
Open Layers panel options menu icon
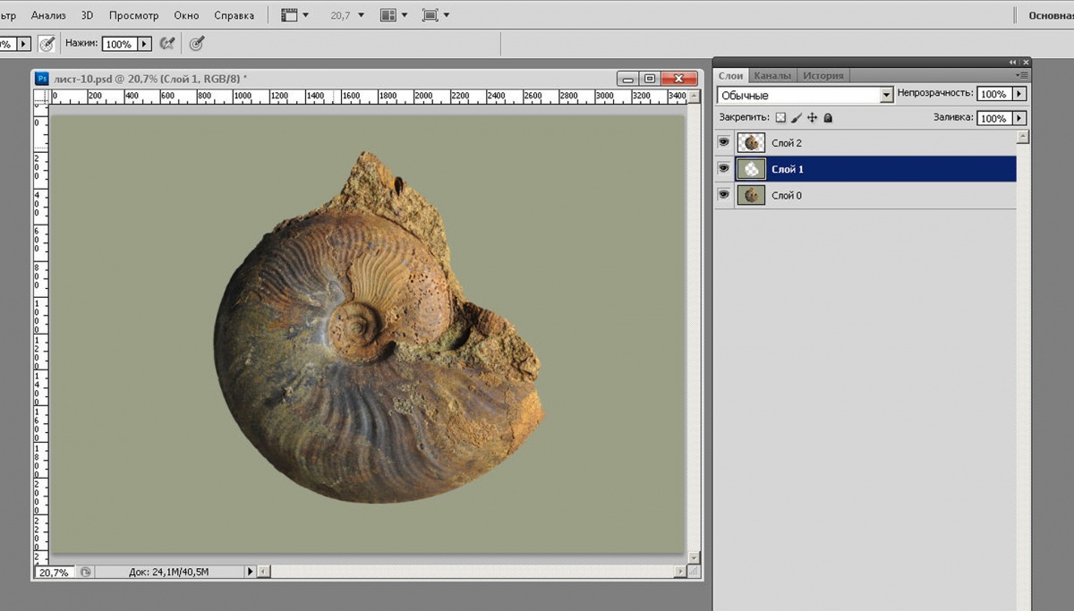1022,76
